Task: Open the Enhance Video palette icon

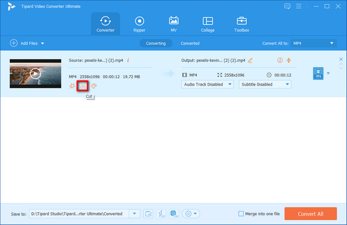Action: click(94, 86)
